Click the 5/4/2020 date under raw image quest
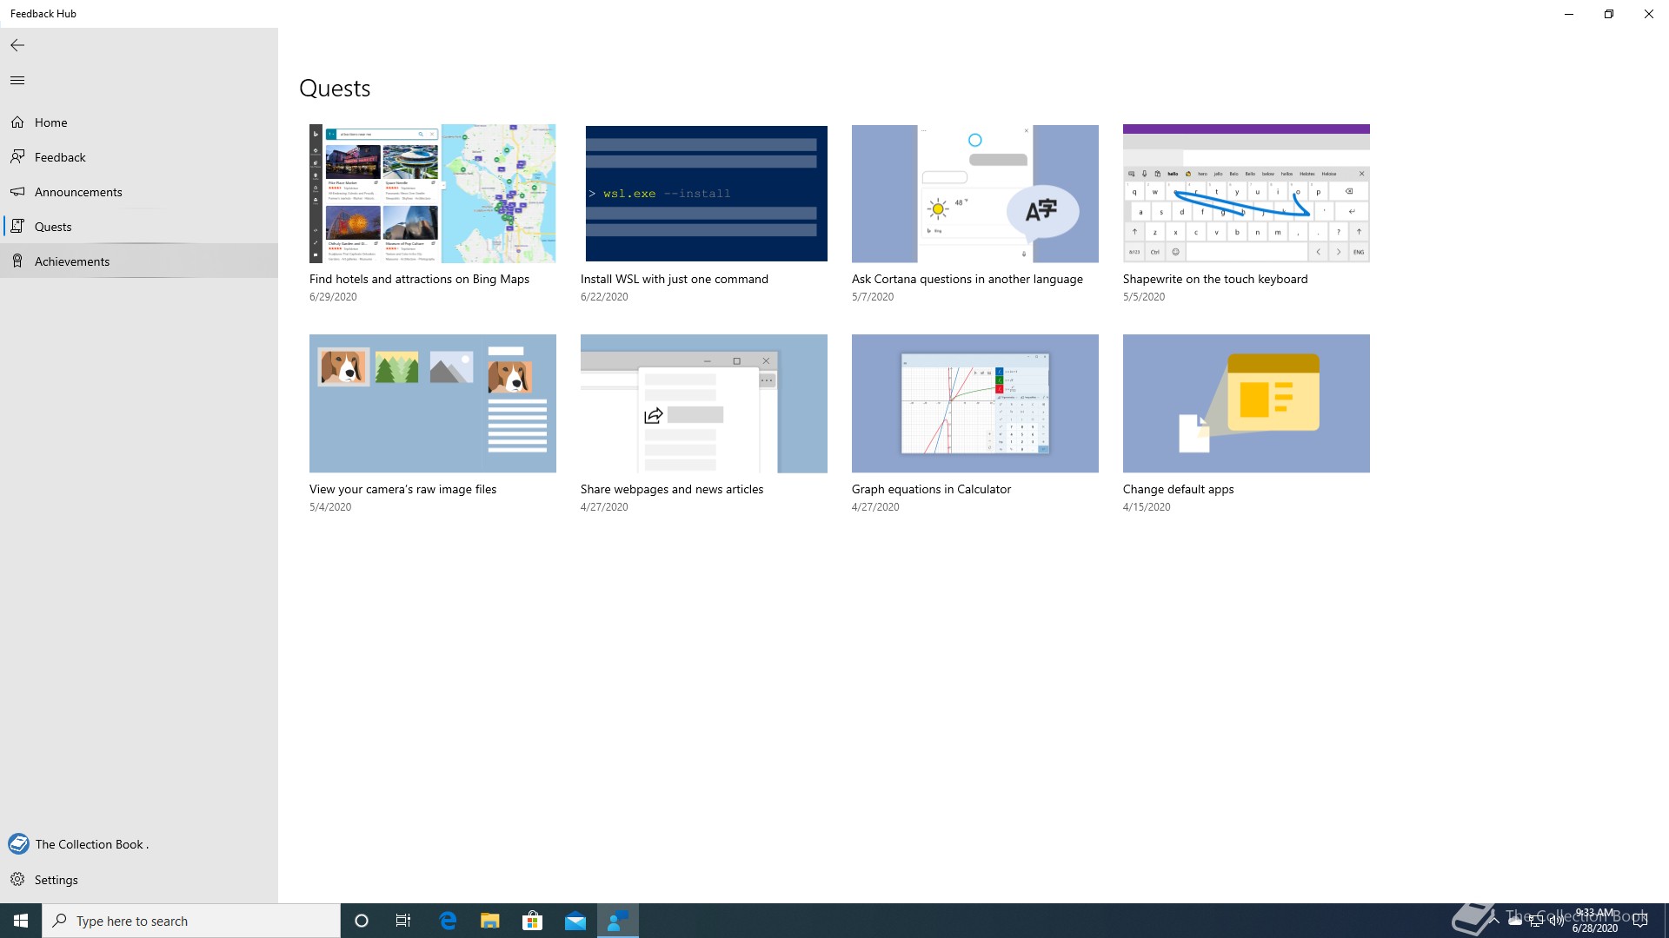Viewport: 1669px width, 938px height. [330, 507]
